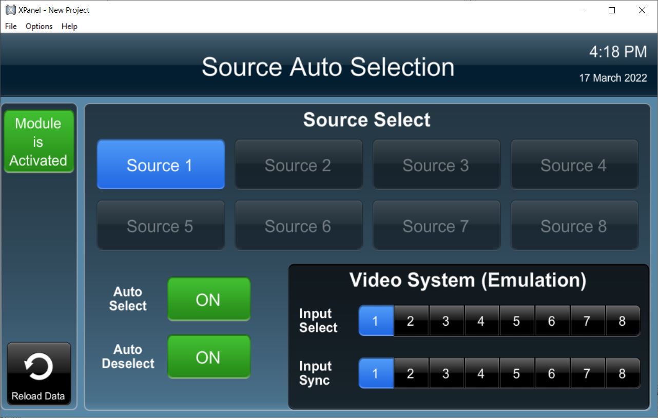The height and width of the screenshot is (418, 658).
Task: Select Source 4
Action: tap(574, 165)
